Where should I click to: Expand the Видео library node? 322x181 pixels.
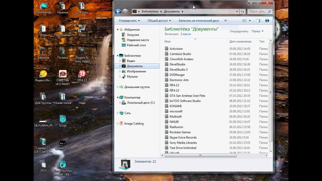pyautogui.click(x=120, y=61)
